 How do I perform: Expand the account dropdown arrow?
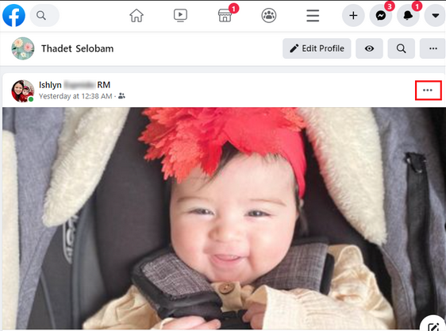click(435, 15)
